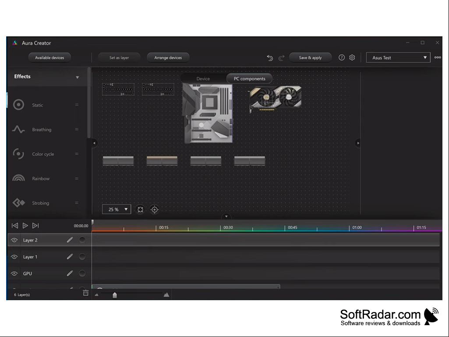Select the Static effect icon
Screen dimensions: 449x337
pos(18,105)
